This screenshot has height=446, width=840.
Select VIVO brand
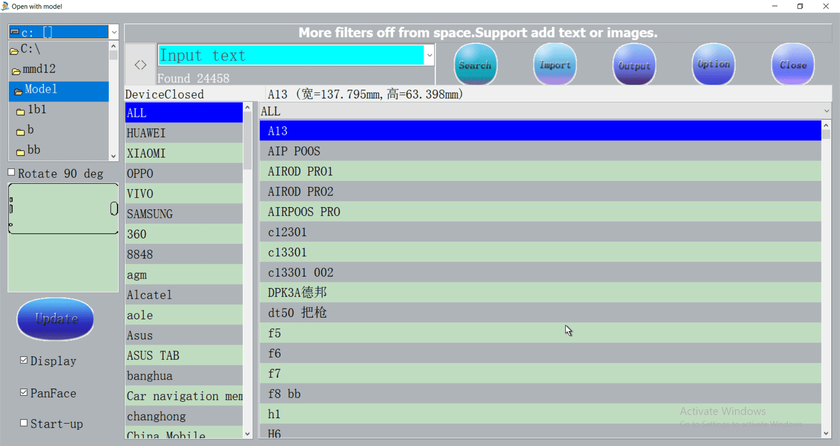point(184,194)
